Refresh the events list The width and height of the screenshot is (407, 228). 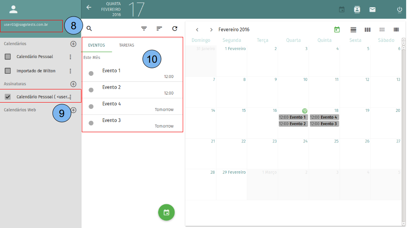[175, 29]
